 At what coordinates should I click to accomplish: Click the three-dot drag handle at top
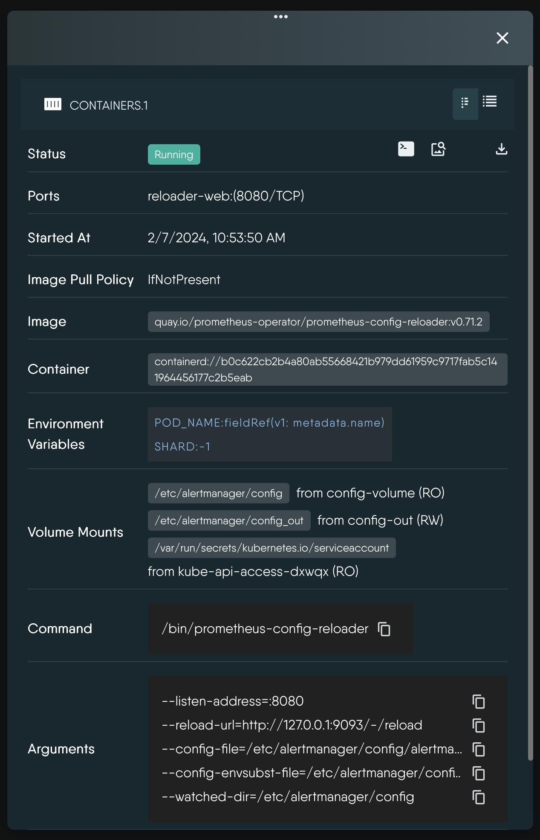click(280, 17)
